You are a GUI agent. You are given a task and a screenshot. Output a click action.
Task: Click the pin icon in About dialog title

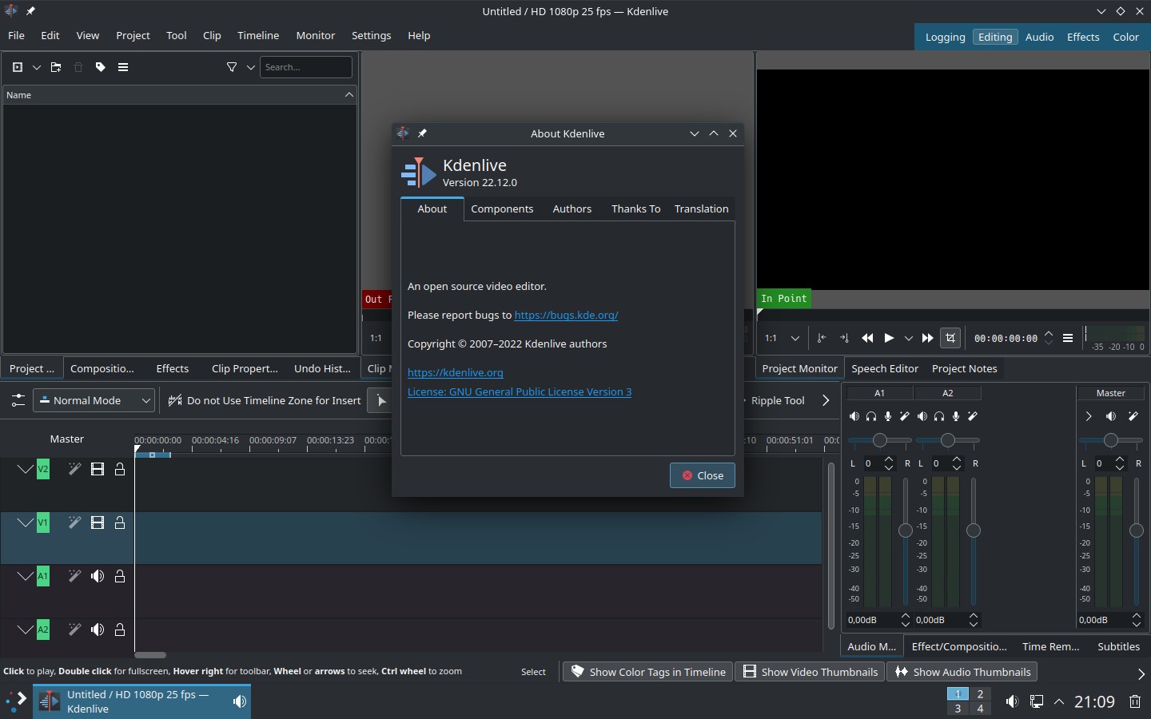click(x=422, y=133)
